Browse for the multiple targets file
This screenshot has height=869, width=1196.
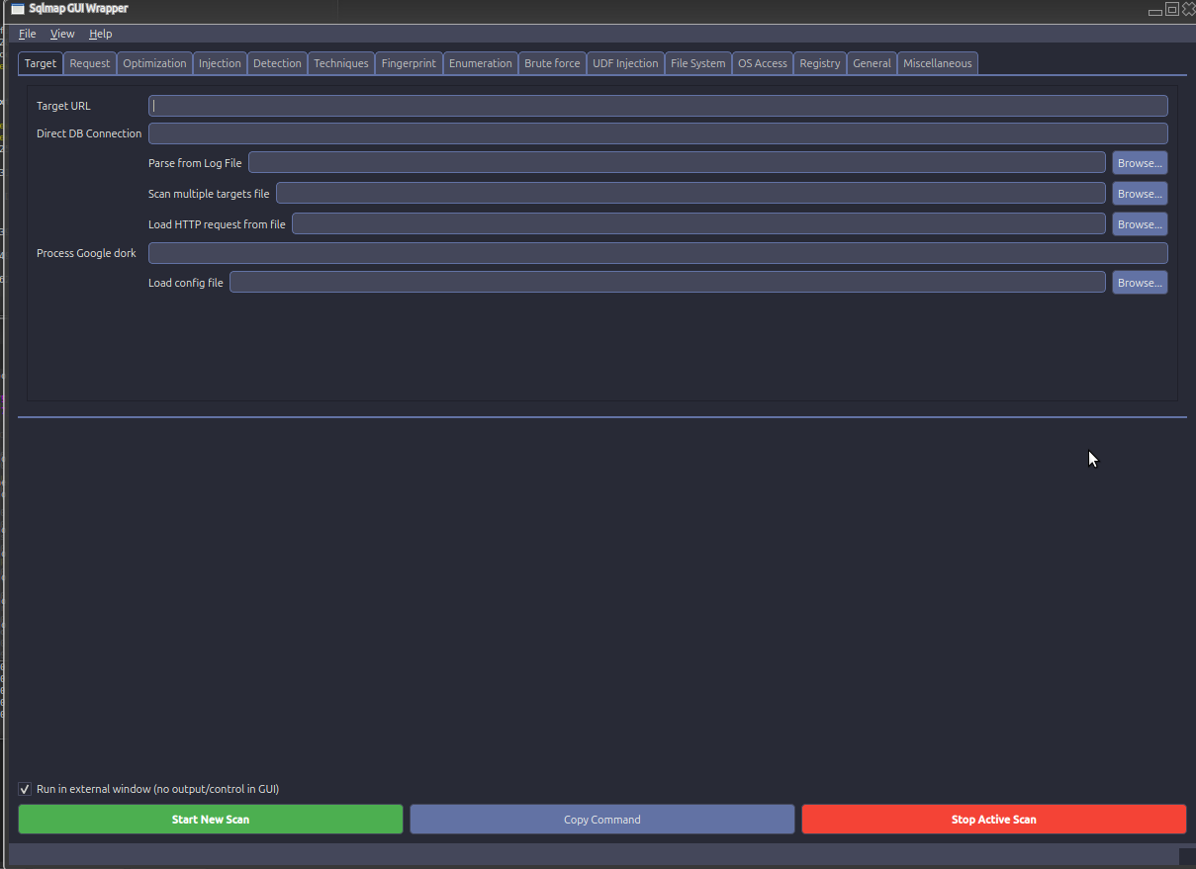[1140, 193]
